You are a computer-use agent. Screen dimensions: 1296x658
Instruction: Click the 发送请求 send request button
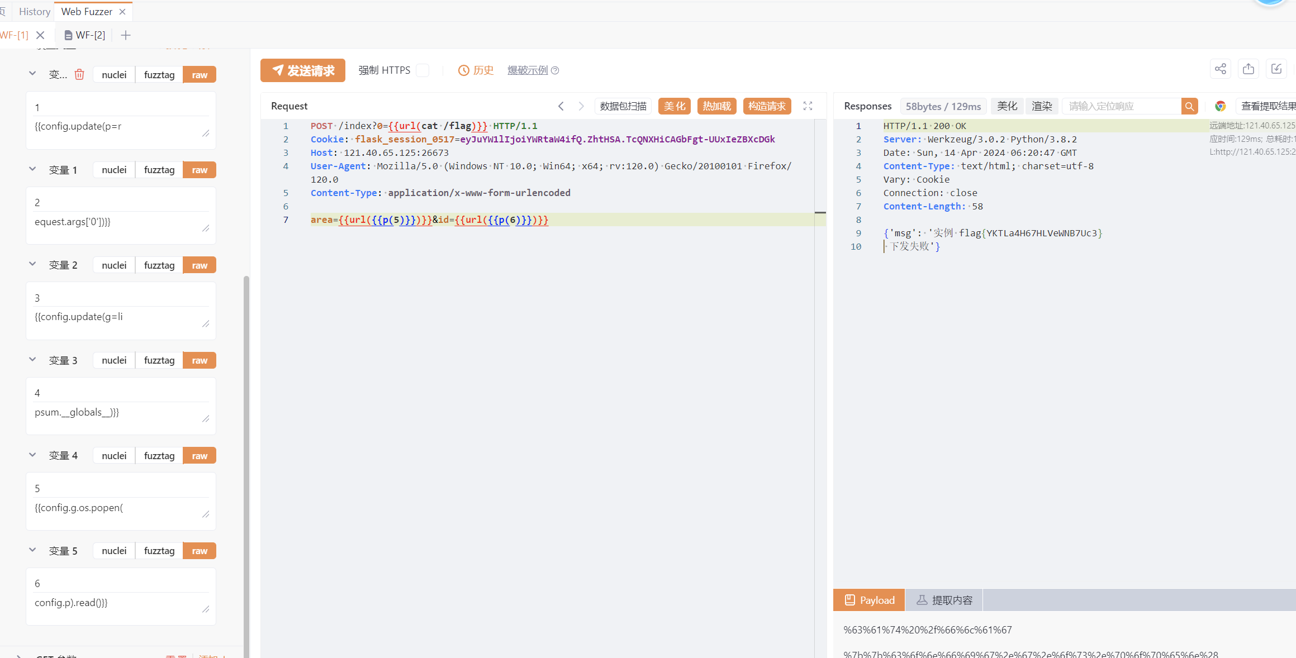tap(303, 70)
